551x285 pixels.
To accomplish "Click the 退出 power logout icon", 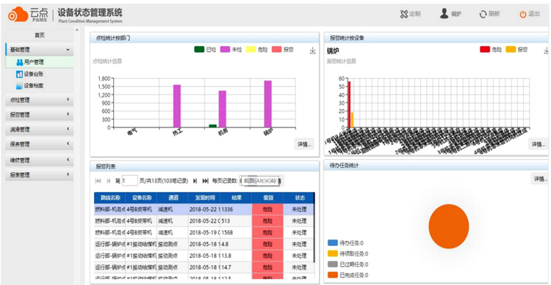I will tap(523, 14).
